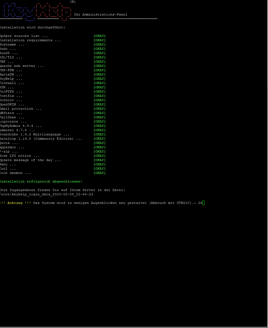Click the 'Installation erfolgreich abgeschlossen!' message
268x328 pixels.
41,182
